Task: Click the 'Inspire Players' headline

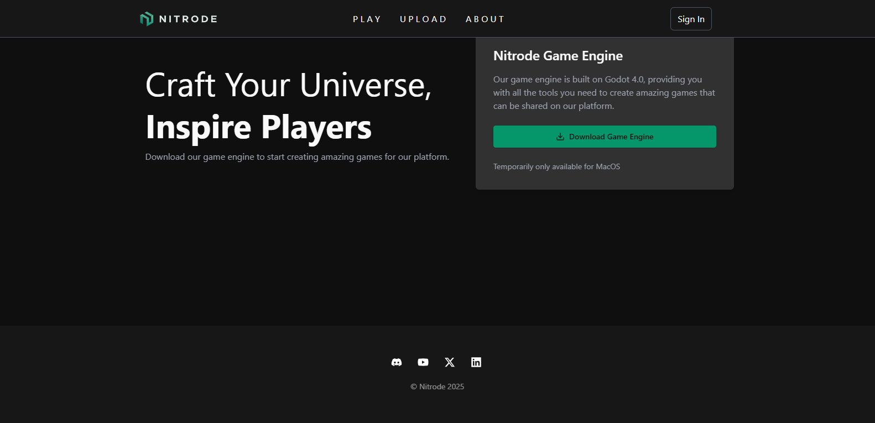Action: pyautogui.click(x=258, y=127)
